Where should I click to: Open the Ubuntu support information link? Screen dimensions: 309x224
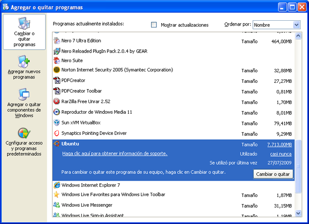(115, 154)
